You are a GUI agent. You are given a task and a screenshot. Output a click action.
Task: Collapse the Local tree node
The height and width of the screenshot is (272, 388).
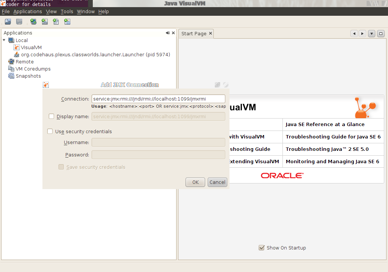point(4,40)
